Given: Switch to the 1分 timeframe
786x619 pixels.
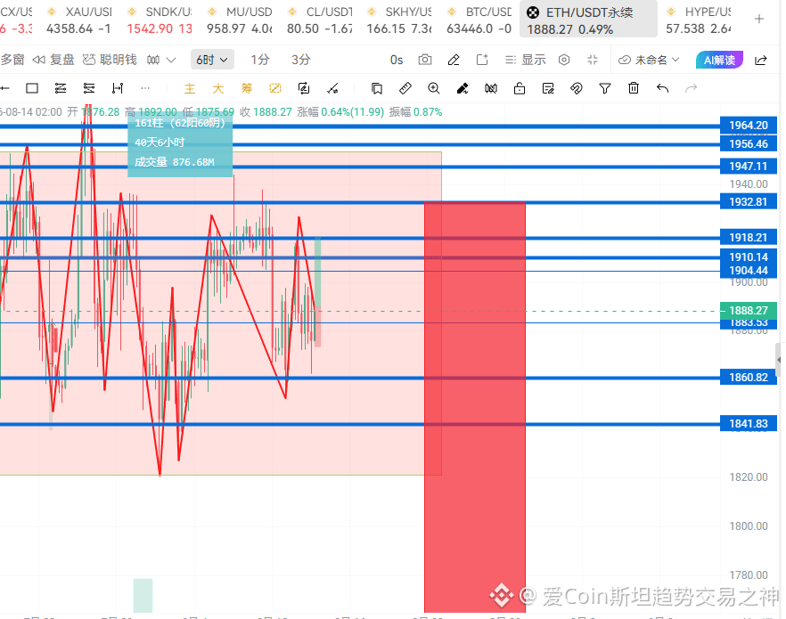Looking at the screenshot, I should coord(259,60).
